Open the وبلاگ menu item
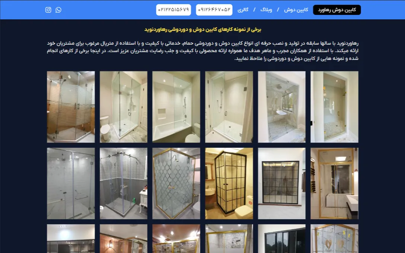The width and height of the screenshot is (405, 253). pyautogui.click(x=266, y=10)
